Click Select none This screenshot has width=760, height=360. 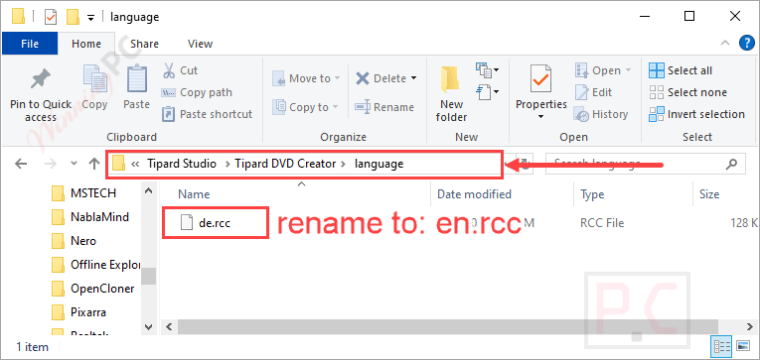click(687, 92)
